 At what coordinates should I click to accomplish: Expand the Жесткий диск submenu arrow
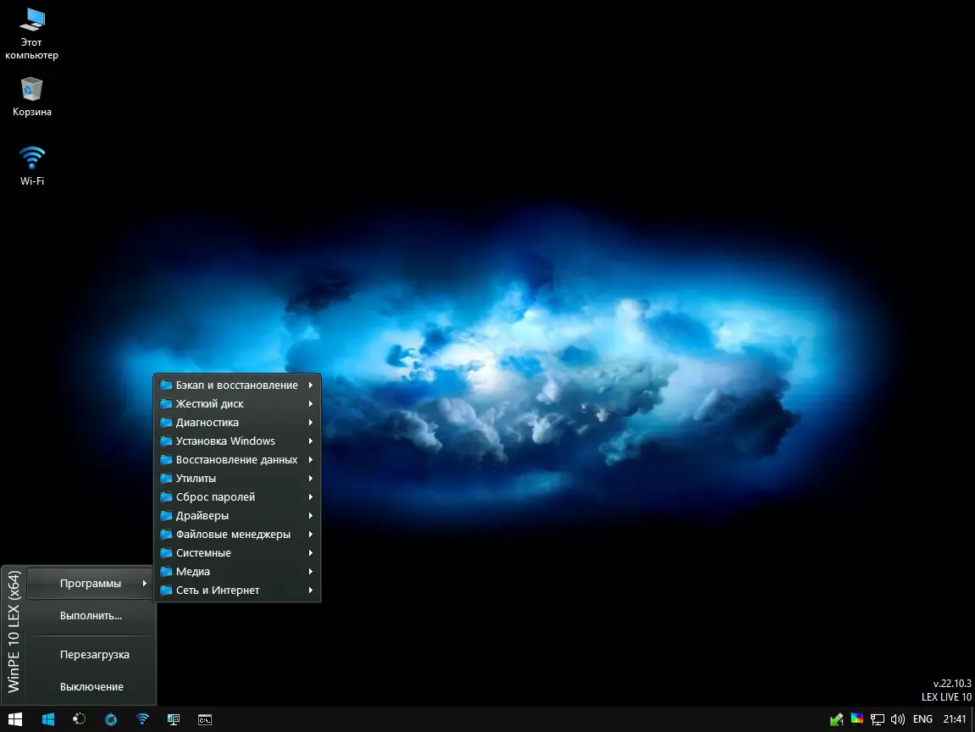[310, 403]
